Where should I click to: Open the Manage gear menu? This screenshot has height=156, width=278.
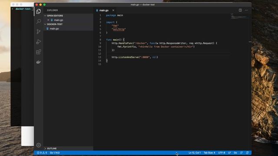(39, 145)
